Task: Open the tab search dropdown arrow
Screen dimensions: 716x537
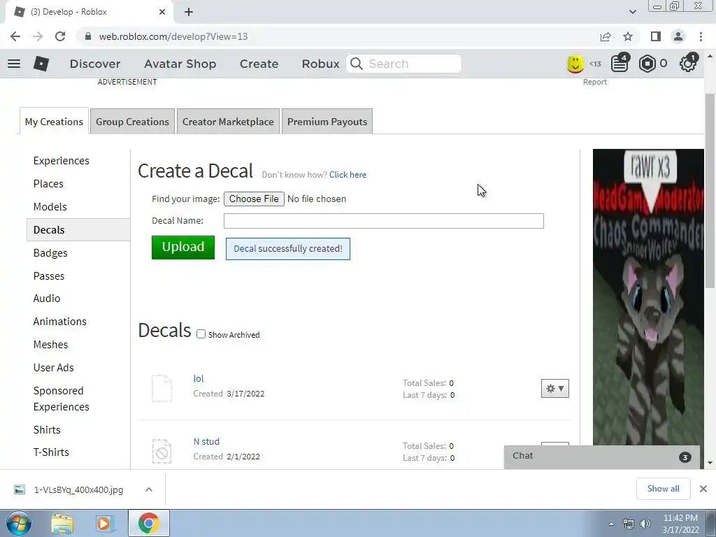Action: point(632,12)
